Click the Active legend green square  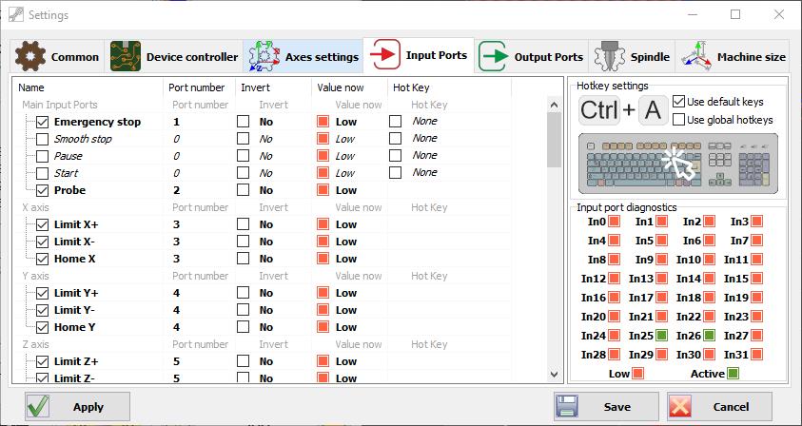click(733, 374)
